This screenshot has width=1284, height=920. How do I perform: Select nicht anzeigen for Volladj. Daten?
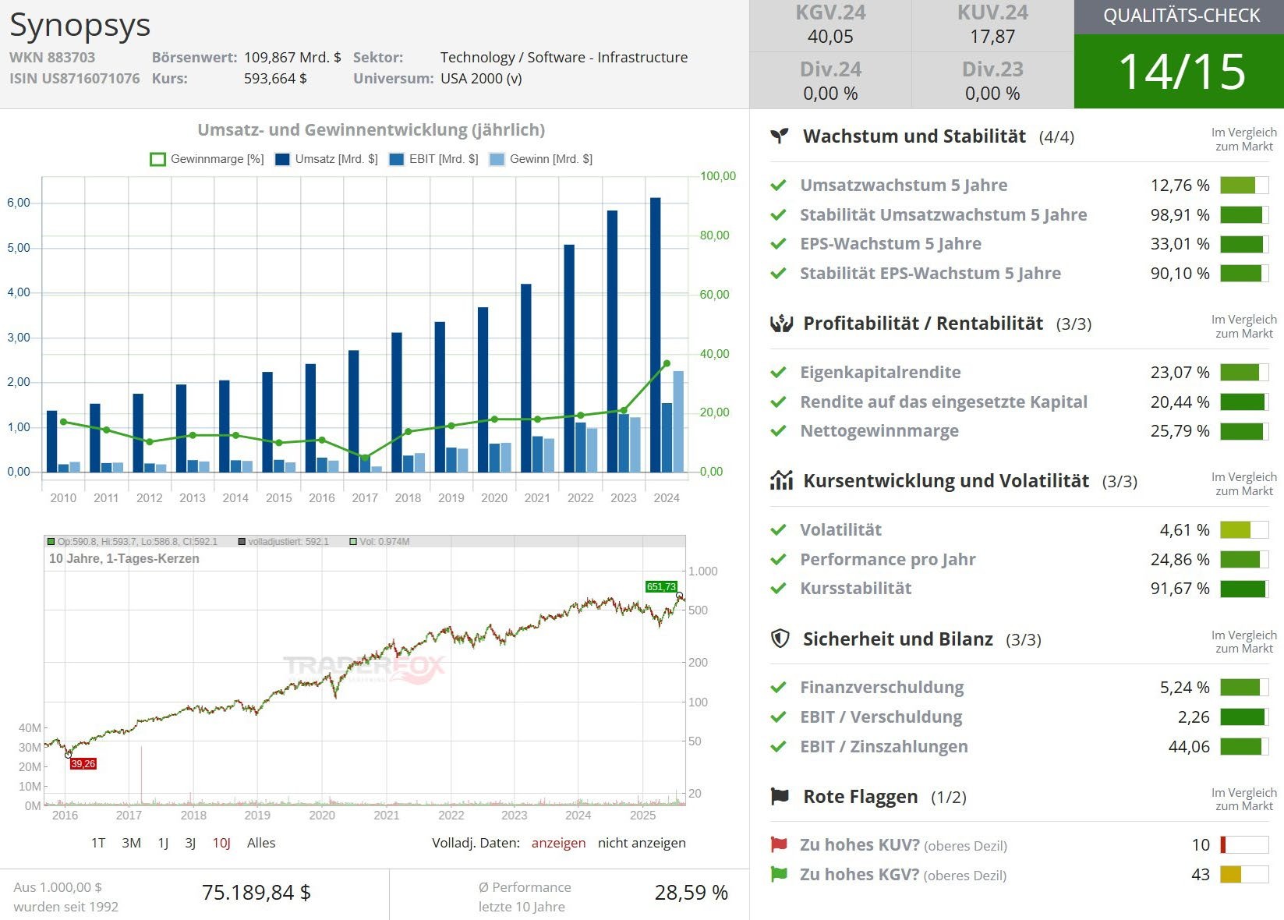click(x=642, y=843)
